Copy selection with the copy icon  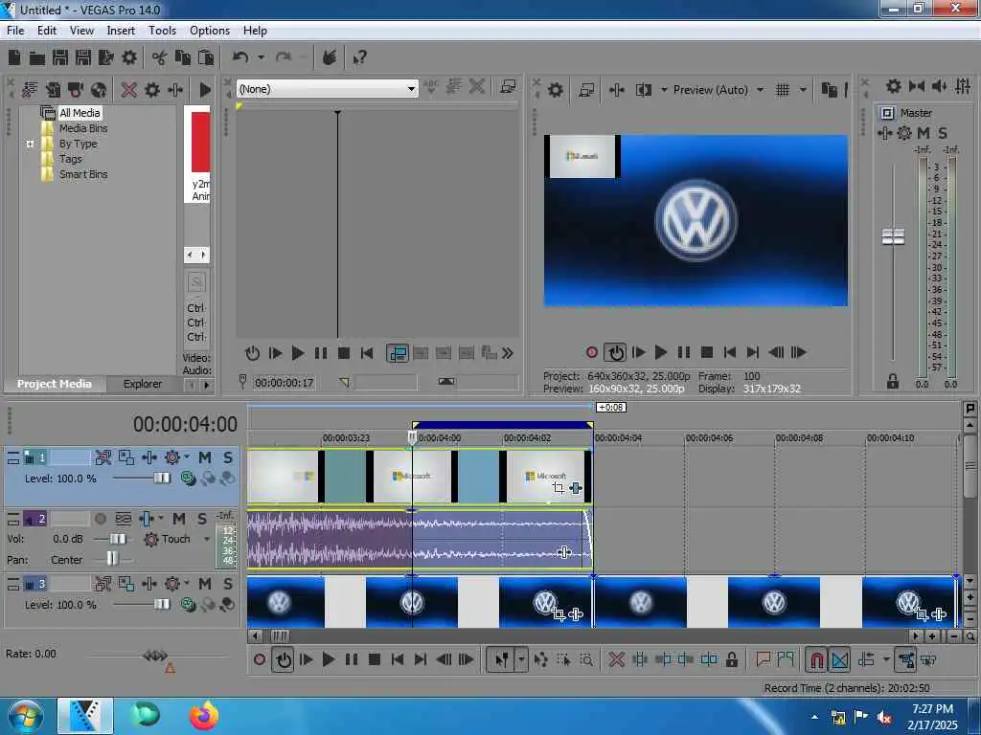pos(183,58)
